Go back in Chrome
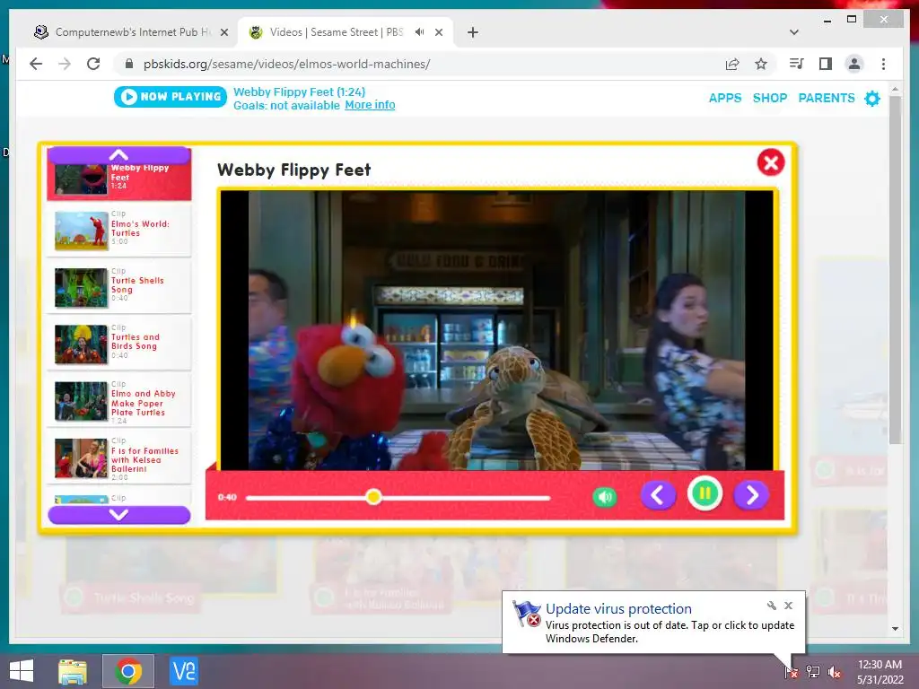The width and height of the screenshot is (919, 689). click(x=36, y=64)
